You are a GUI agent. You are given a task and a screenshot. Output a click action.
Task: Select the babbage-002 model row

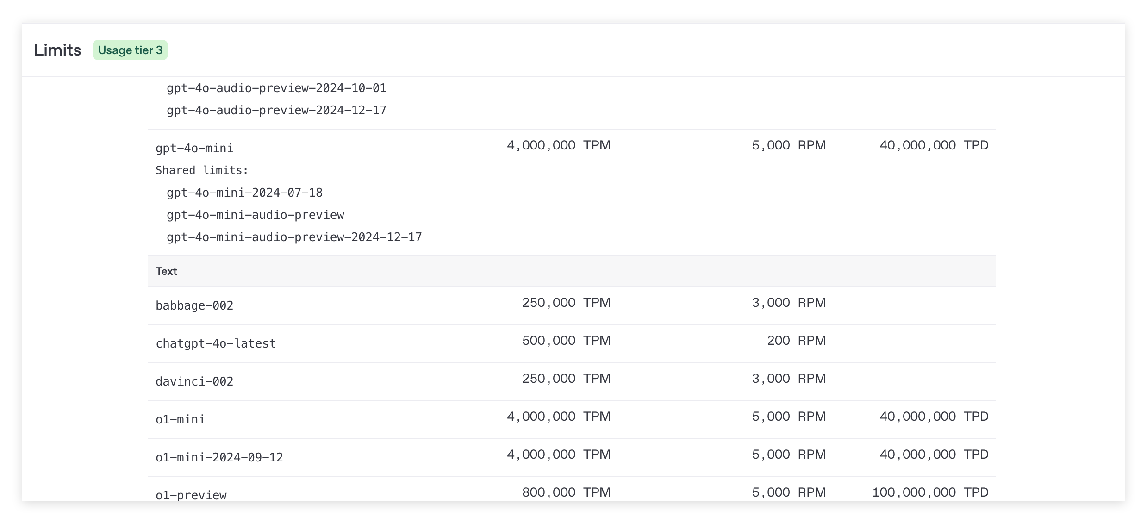(x=194, y=305)
